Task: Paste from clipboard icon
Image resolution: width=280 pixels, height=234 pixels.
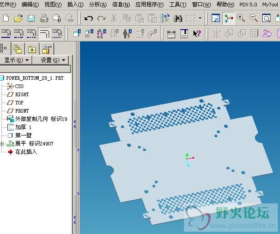Action: click(x=140, y=18)
